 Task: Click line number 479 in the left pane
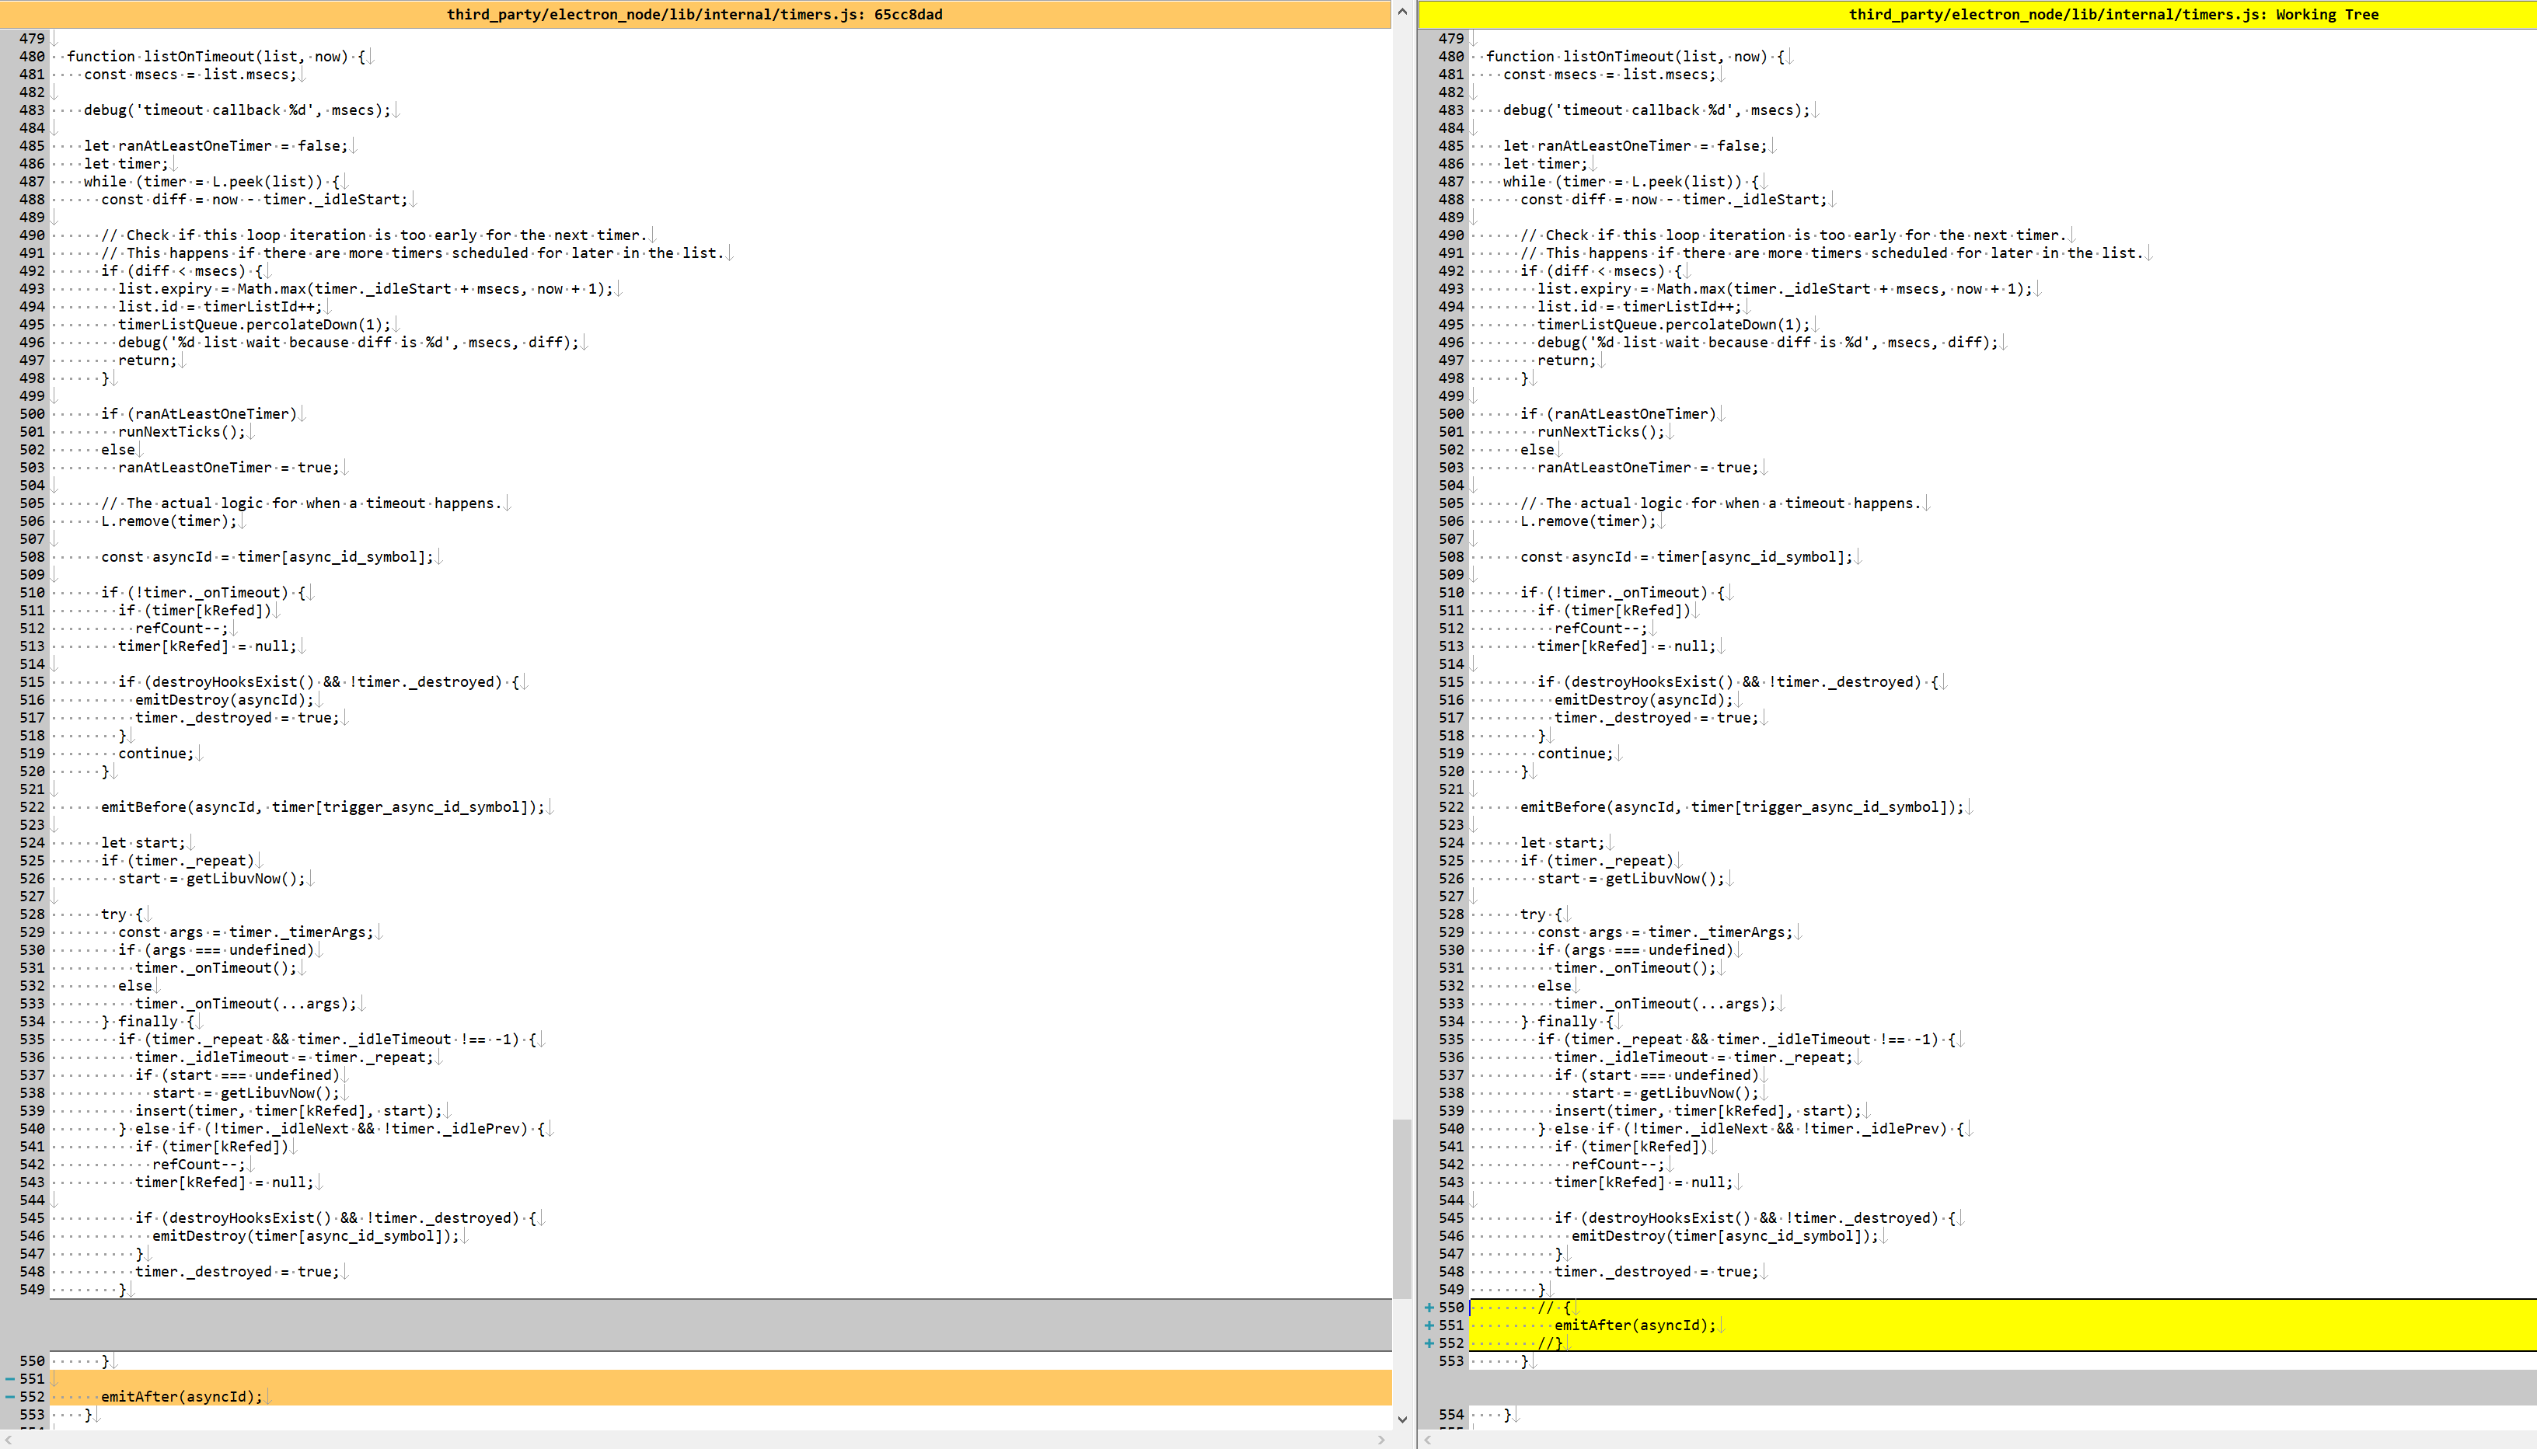pyautogui.click(x=31, y=38)
